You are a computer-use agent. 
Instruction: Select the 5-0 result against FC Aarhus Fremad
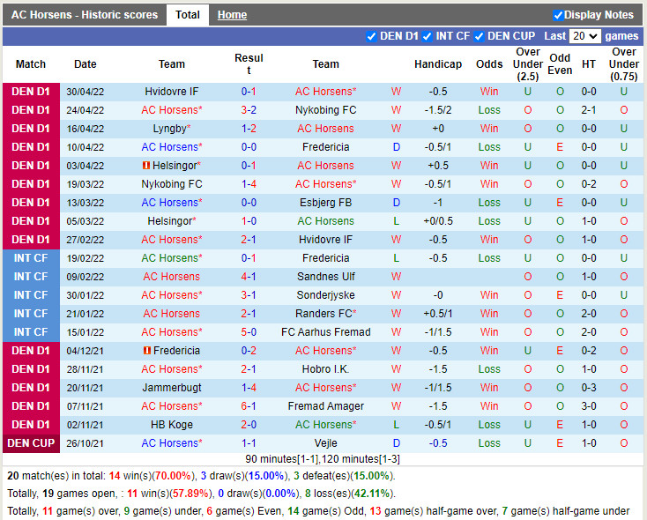pos(249,332)
